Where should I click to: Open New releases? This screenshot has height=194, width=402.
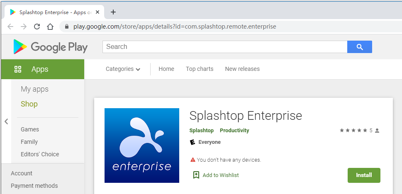(x=242, y=69)
